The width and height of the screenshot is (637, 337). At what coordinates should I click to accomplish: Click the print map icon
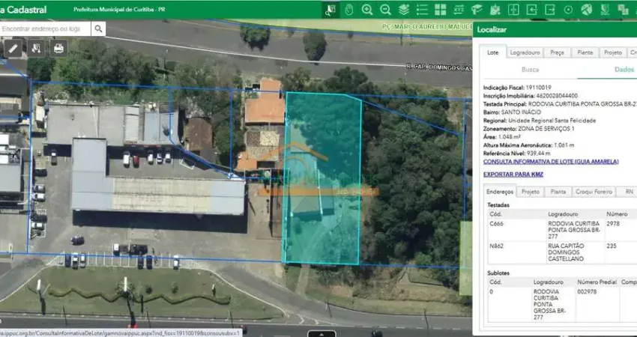pos(58,48)
